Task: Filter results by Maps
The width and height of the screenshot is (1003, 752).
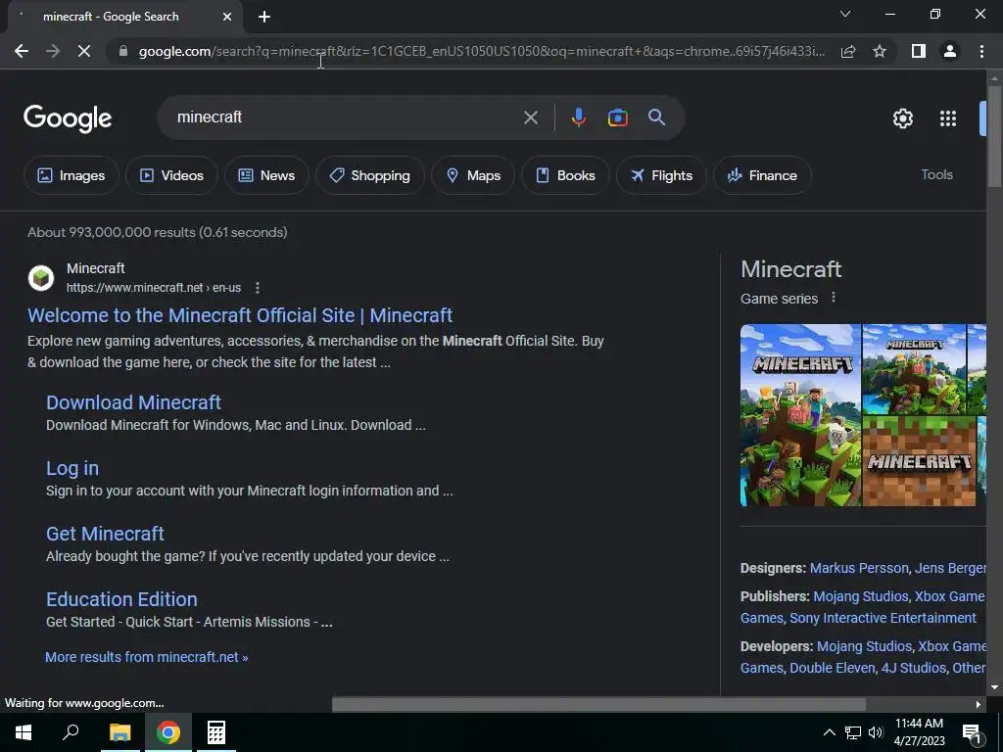Action: point(473,175)
